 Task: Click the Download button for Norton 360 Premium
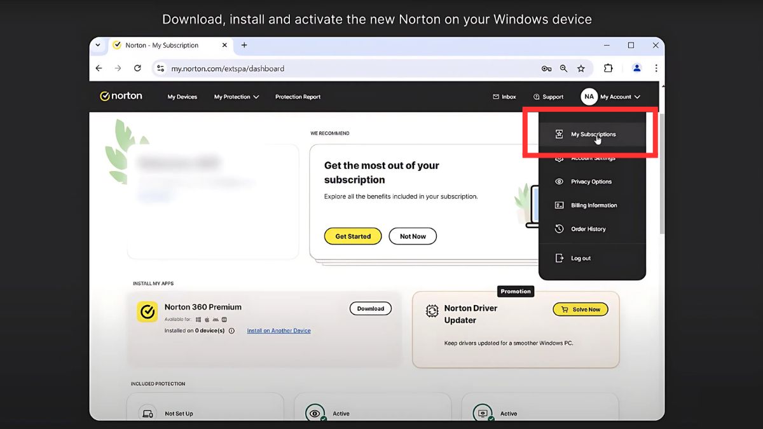[371, 308]
